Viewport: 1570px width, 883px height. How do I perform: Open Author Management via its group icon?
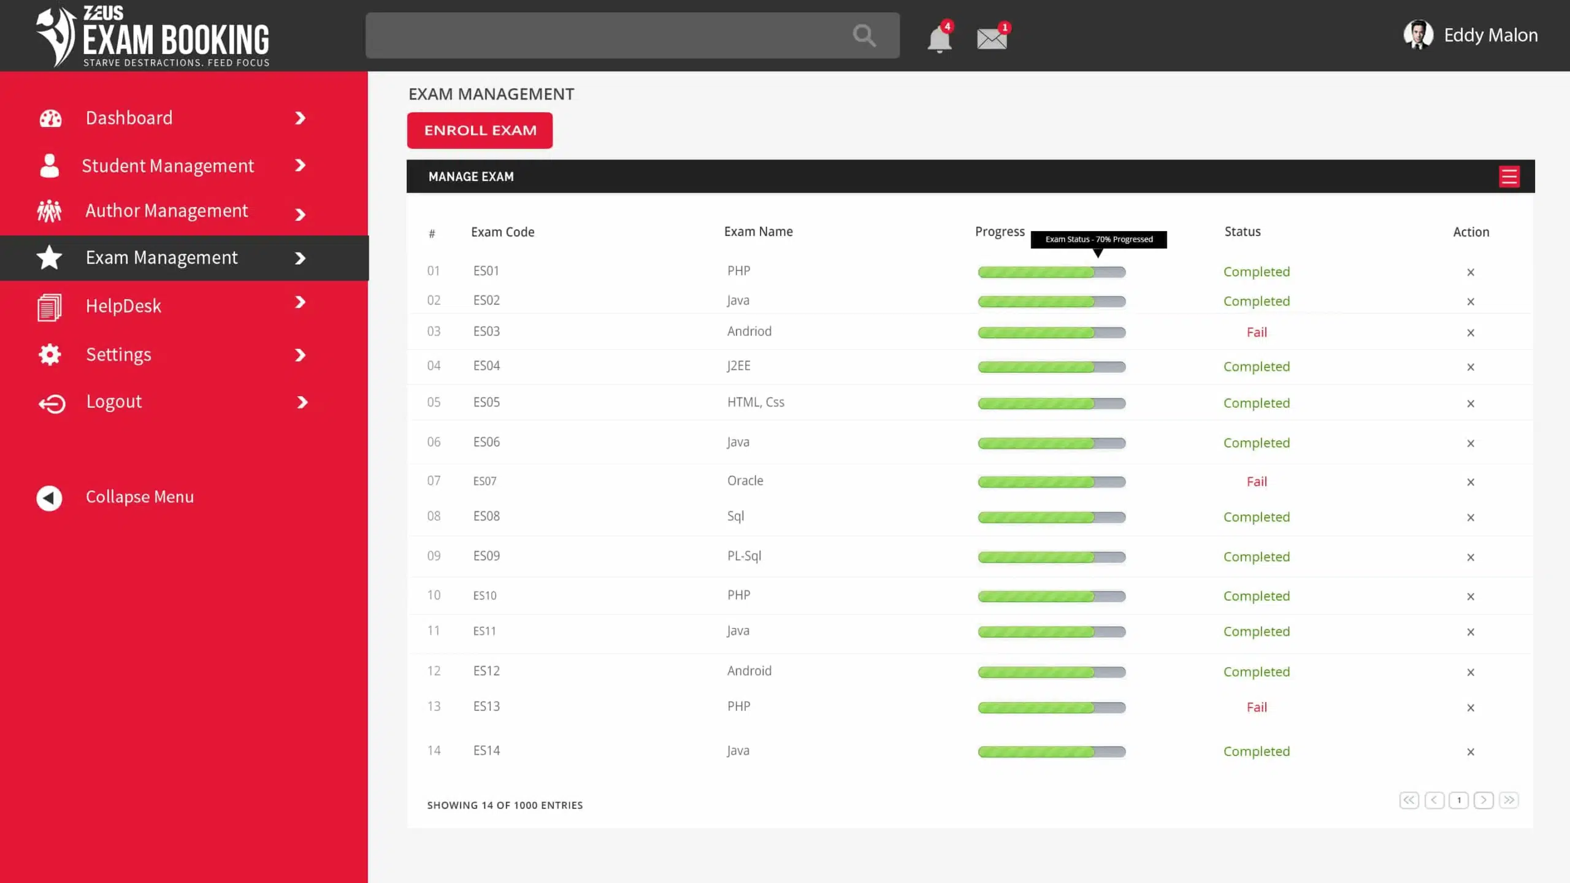coord(49,212)
